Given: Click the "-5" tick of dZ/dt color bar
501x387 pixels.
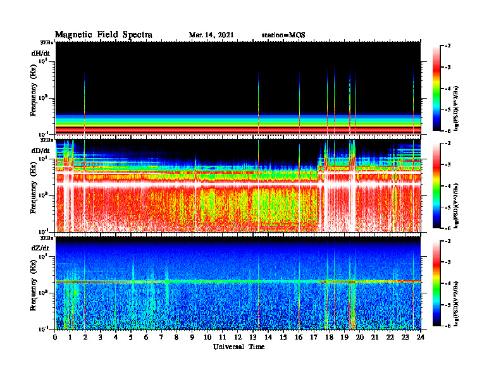Looking at the screenshot, I should point(448,305).
